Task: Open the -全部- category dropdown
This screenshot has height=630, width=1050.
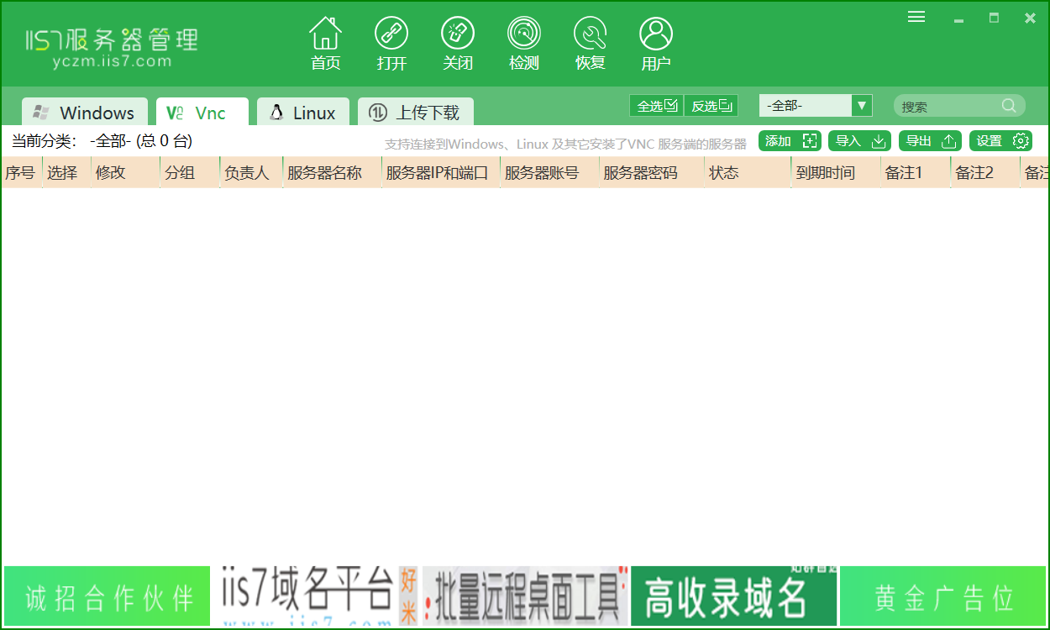Action: [814, 105]
